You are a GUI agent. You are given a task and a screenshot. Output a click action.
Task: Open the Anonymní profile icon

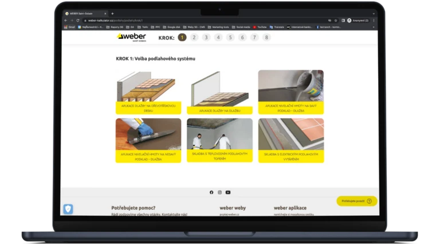pyautogui.click(x=349, y=20)
